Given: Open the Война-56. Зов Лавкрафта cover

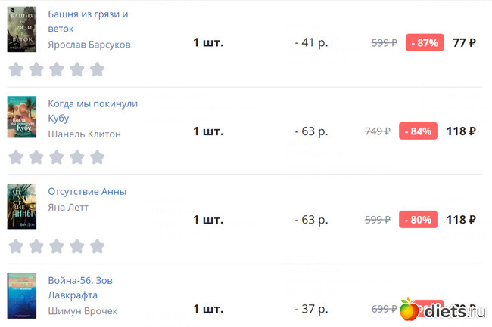Looking at the screenshot, I should click(x=22, y=295).
